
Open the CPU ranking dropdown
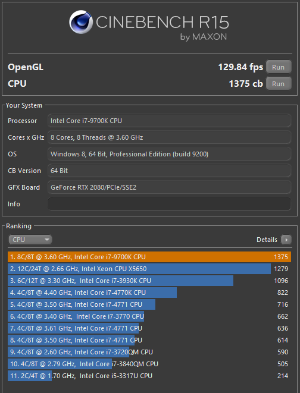pos(30,240)
